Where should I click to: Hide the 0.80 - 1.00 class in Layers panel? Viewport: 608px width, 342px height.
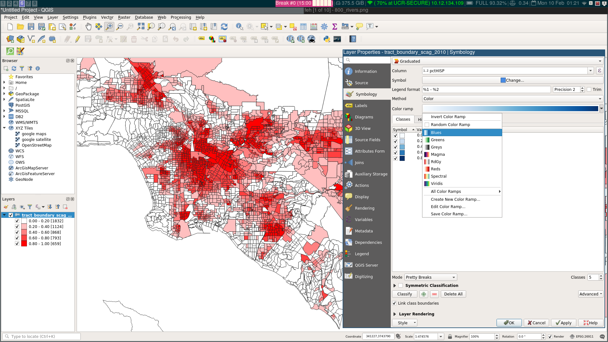[x=17, y=244]
